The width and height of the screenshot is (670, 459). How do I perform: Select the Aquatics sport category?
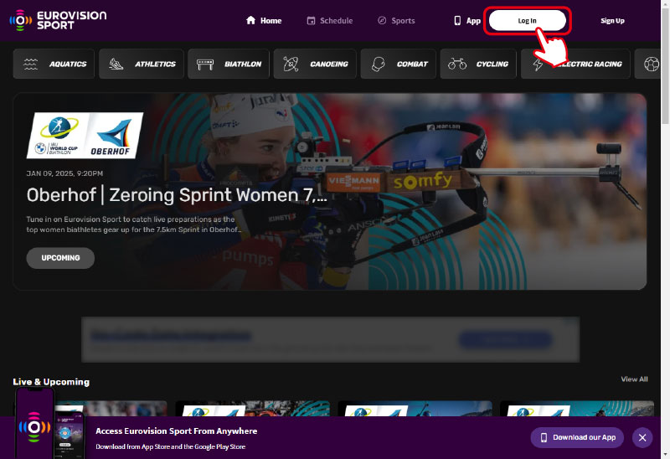[54, 64]
